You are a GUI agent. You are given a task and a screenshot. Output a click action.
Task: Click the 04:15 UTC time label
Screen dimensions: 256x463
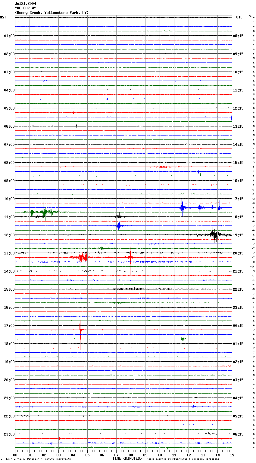click(238, 398)
